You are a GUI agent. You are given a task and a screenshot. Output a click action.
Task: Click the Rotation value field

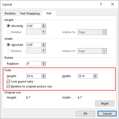pyautogui.click(x=34, y=64)
